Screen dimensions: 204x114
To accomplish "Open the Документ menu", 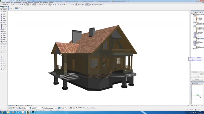I will pos(25,3).
